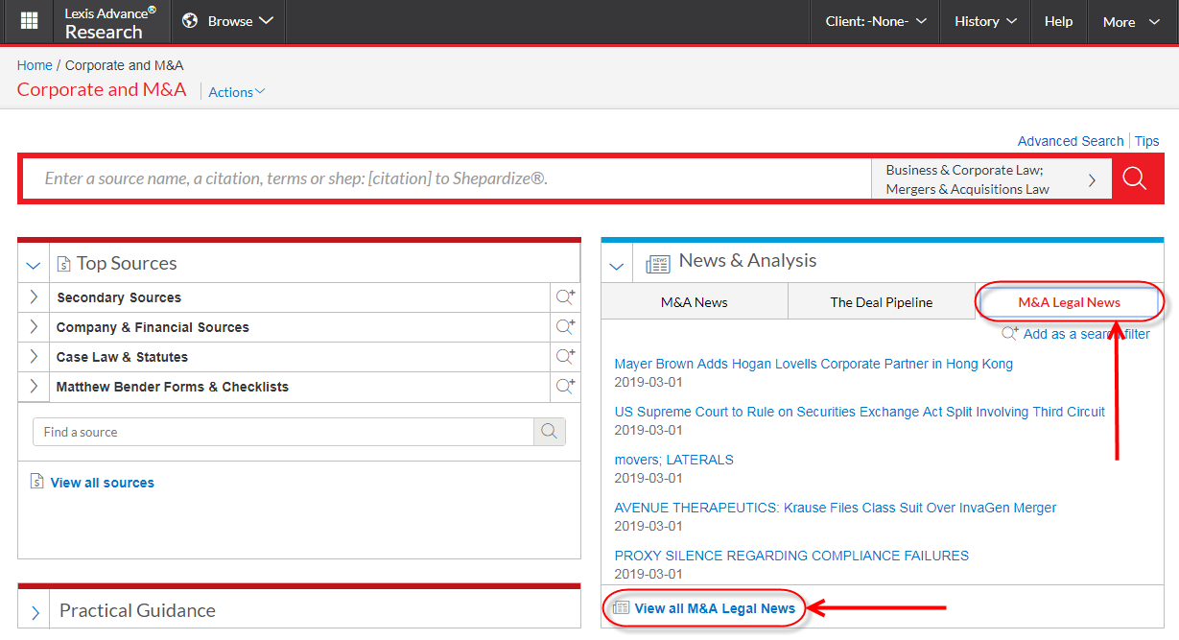
Task: Add Case Law & Statutes filter icon
Action: click(x=566, y=357)
